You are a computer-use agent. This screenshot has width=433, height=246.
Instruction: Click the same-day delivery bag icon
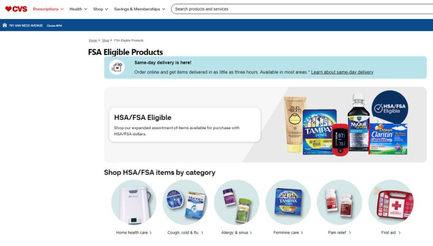pos(117,67)
